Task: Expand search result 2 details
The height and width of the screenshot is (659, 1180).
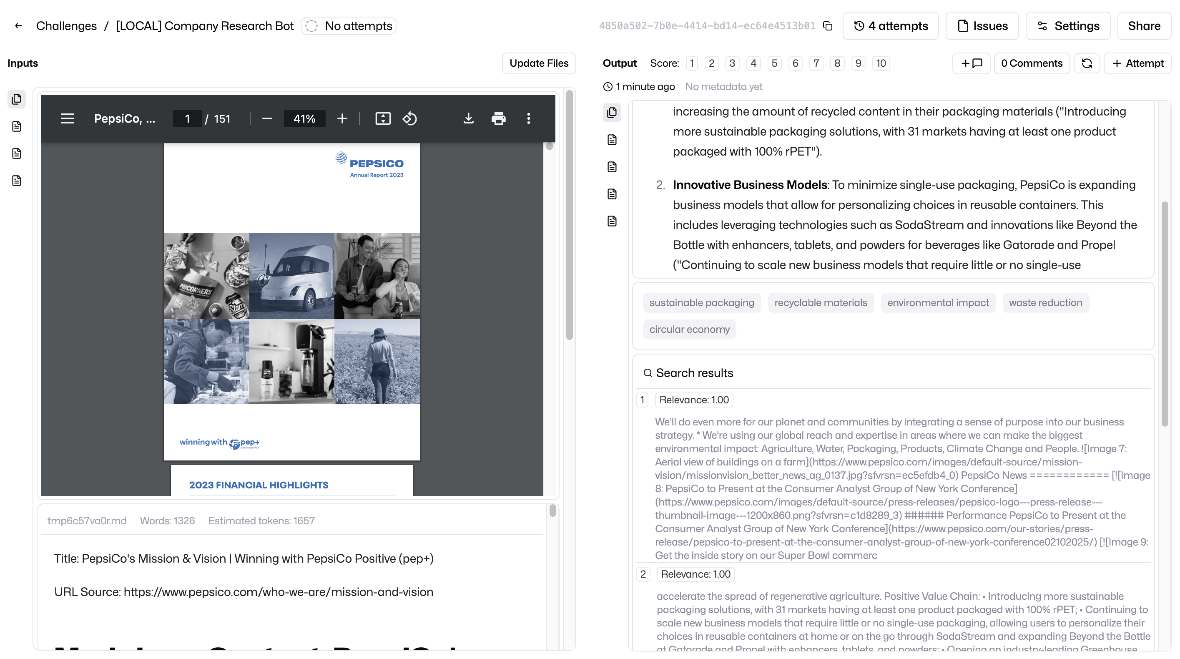Action: [643, 574]
